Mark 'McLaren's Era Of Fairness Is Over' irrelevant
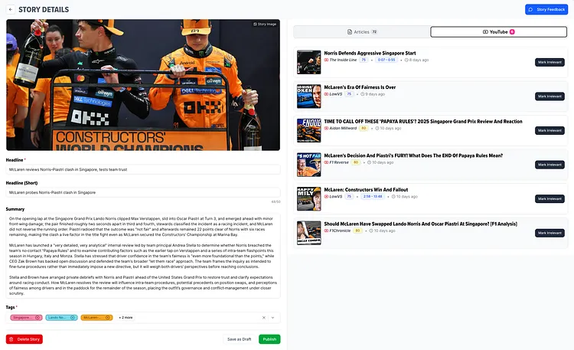The image size is (574, 350). coord(550,96)
